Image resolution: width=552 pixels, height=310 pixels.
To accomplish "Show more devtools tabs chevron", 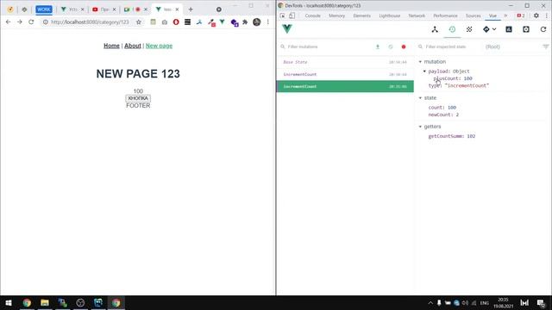I will pos(506,15).
